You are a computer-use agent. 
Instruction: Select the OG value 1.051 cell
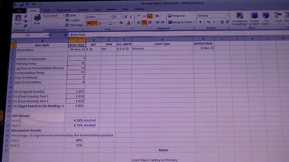tap(76, 91)
